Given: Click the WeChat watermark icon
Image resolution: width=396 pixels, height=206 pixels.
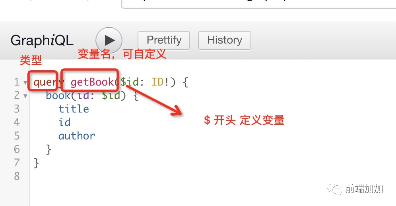Looking at the screenshot, I should (x=334, y=188).
